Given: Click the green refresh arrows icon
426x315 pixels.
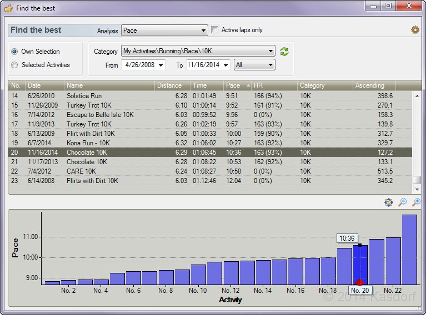Looking at the screenshot, I should coord(284,52).
